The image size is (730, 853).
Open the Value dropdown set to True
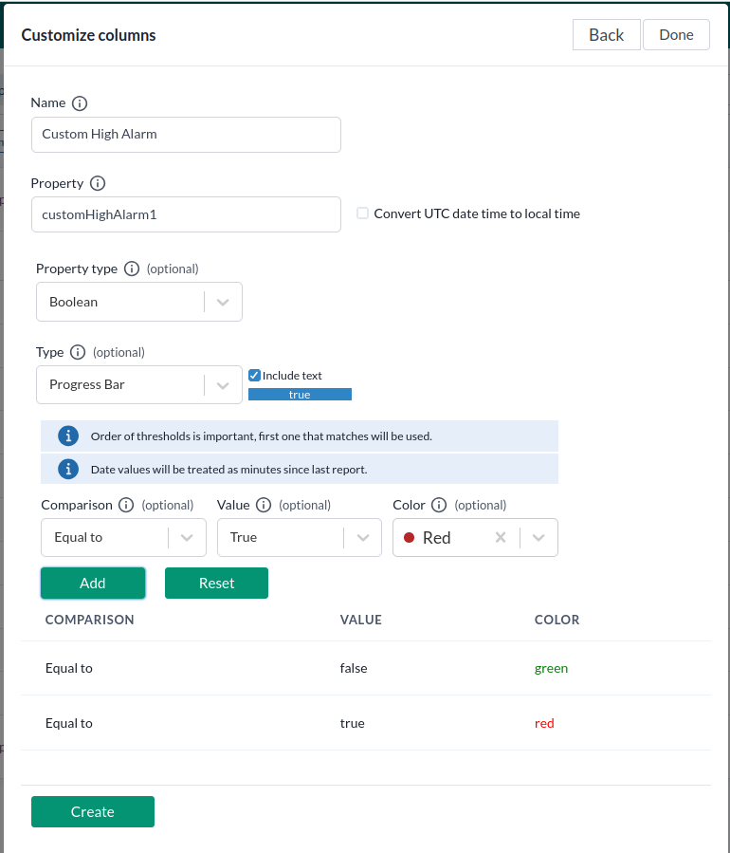(362, 537)
